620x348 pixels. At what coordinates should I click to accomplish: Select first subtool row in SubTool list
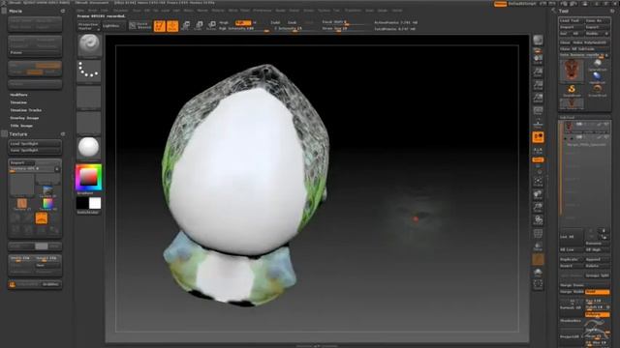pyautogui.click(x=586, y=127)
